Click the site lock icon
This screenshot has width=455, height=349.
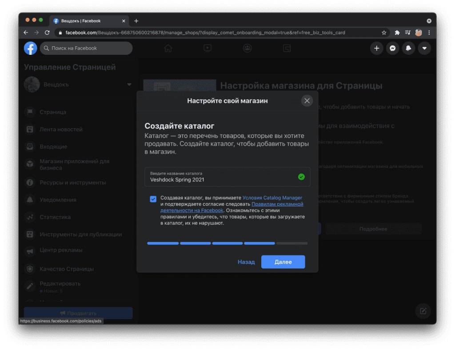(60, 32)
